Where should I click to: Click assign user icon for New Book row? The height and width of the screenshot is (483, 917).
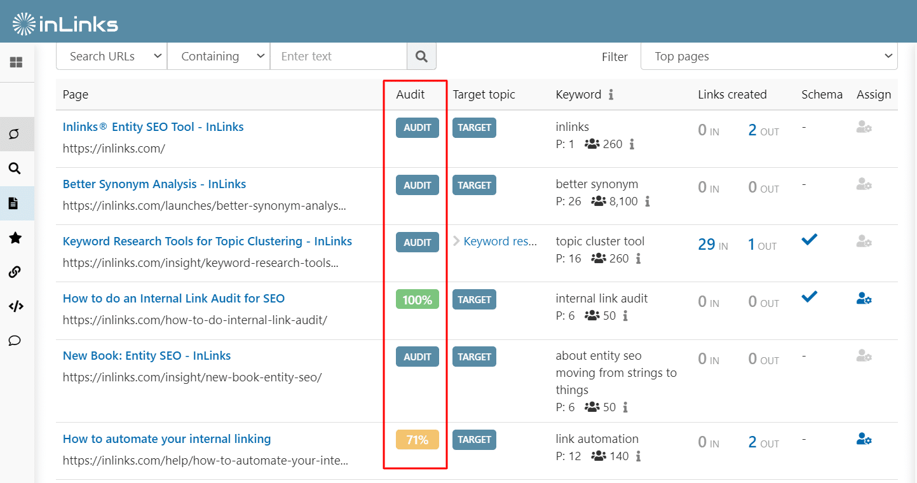(x=864, y=355)
